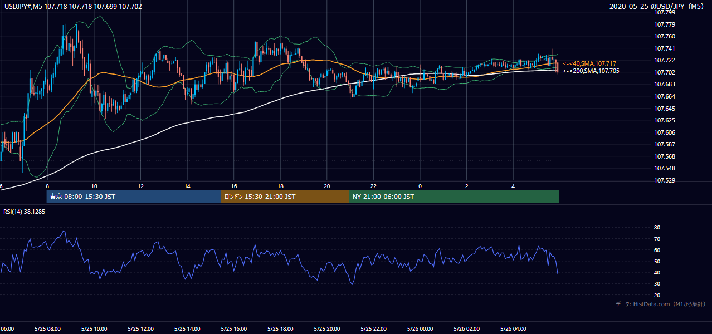712x334 pixels.
Task: Click hour label 22 under the price chart
Action: 373,186
